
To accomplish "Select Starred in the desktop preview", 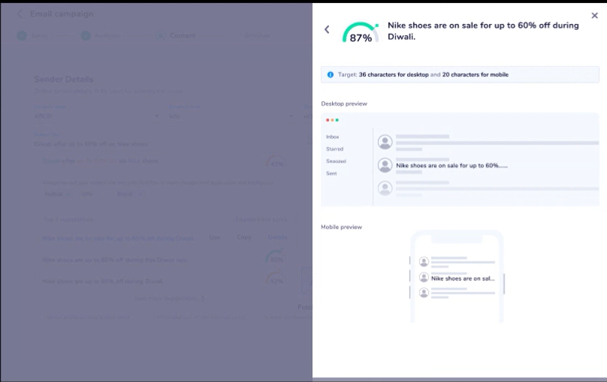I will [334, 149].
